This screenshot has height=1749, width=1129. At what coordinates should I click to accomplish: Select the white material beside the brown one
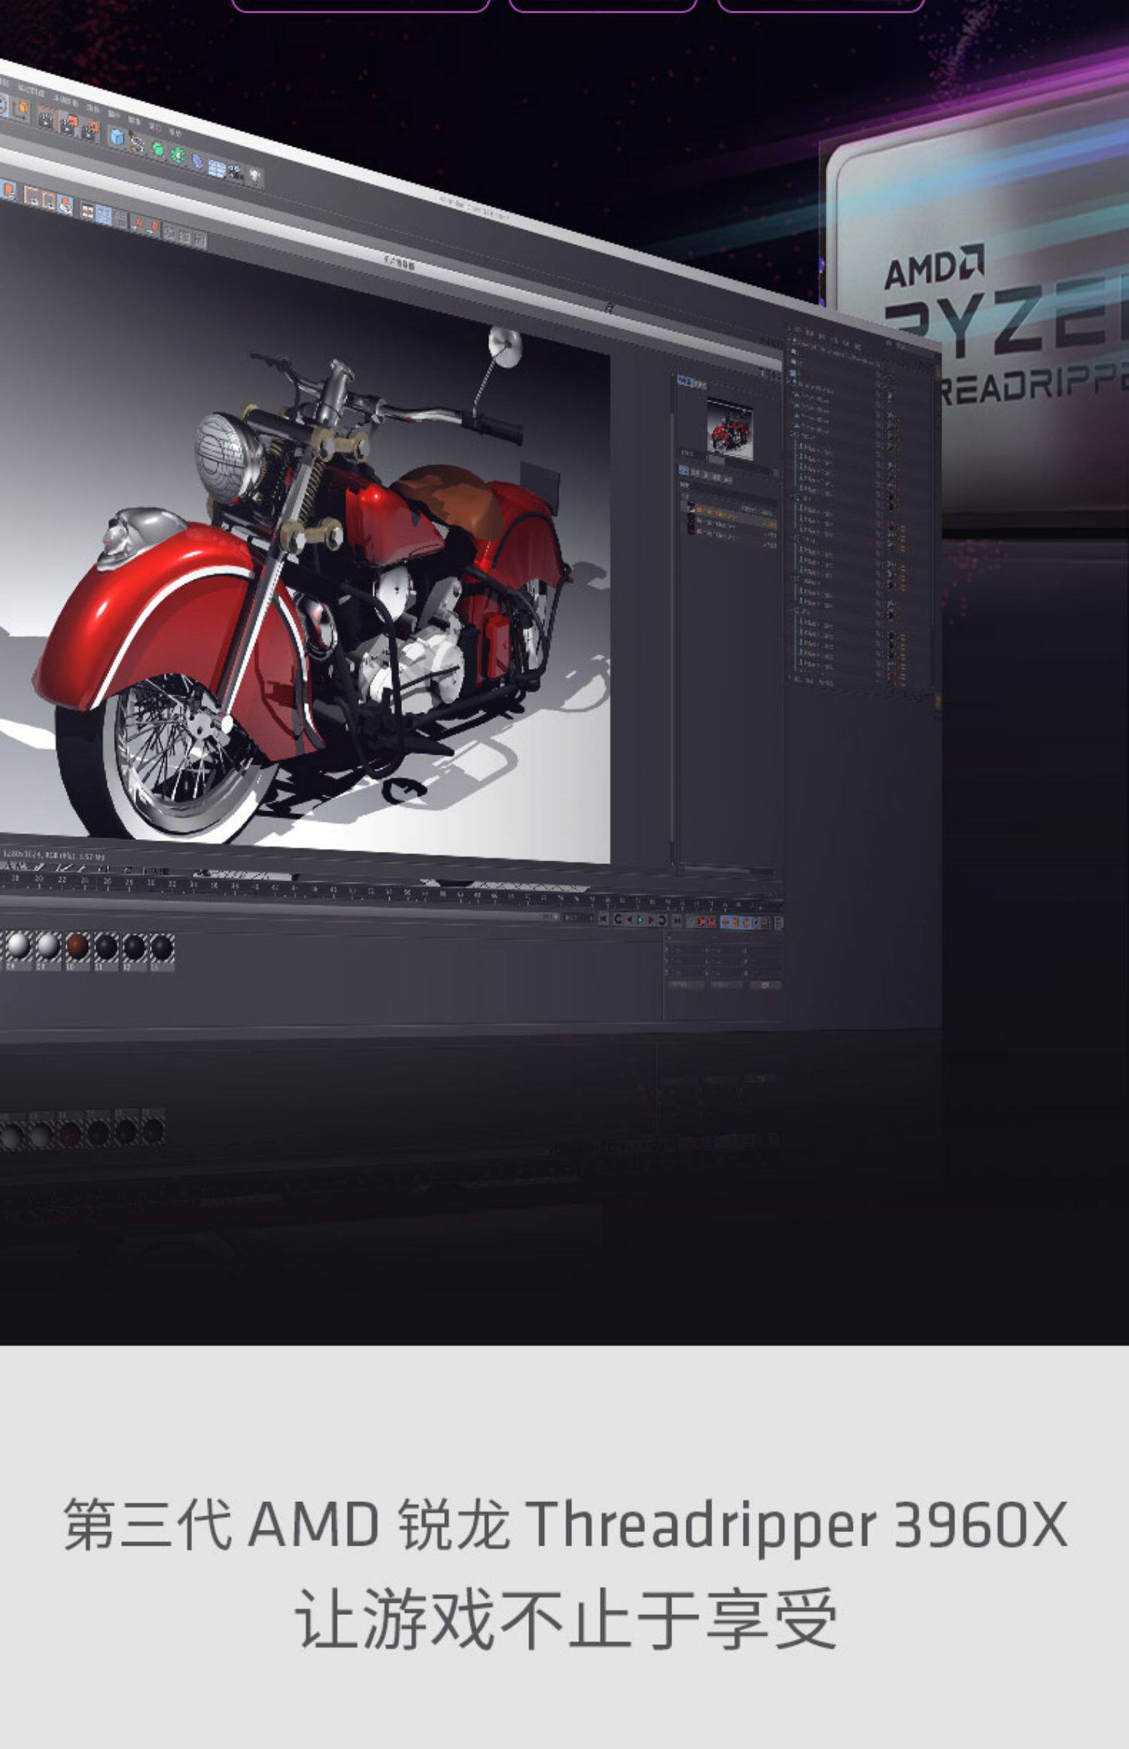48,945
